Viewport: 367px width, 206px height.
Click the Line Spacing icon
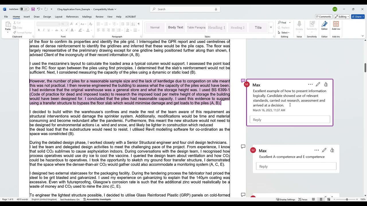(x=119, y=30)
